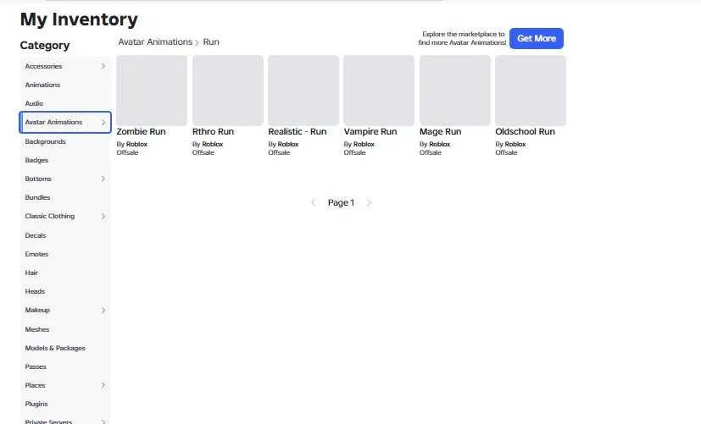The height and width of the screenshot is (424, 701).
Task: Click the Page 1 indicator text
Action: (341, 202)
